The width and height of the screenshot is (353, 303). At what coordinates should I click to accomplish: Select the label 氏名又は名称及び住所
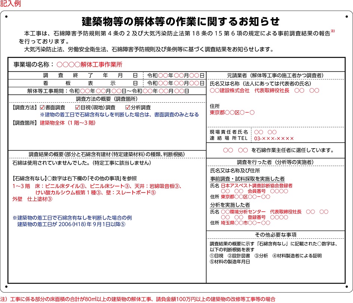(x=235, y=171)
